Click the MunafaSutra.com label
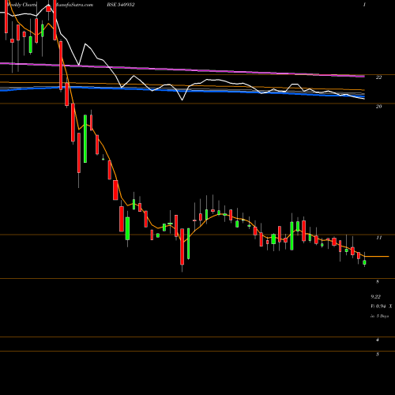The height and width of the screenshot is (395, 395). click(74, 5)
